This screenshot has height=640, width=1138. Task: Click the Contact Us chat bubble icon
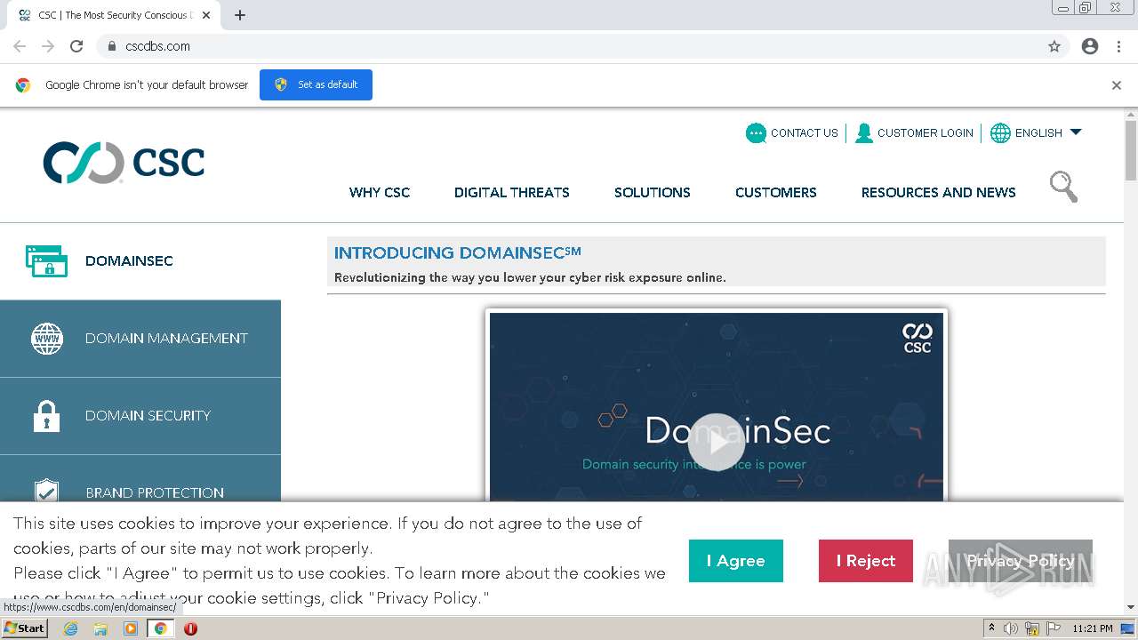756,133
